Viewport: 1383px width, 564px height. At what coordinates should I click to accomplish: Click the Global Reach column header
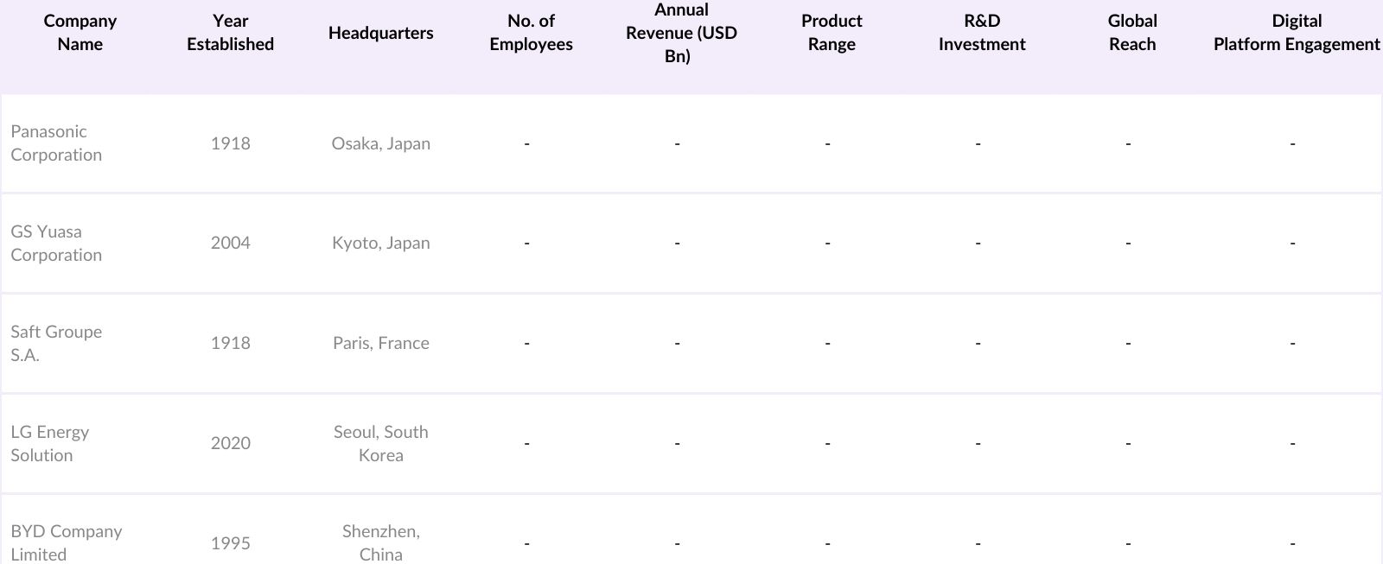[1132, 33]
